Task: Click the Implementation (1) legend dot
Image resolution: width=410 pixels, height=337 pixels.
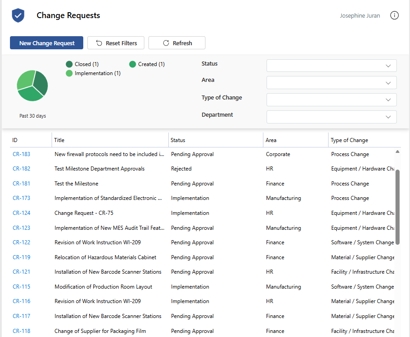Action: point(69,73)
